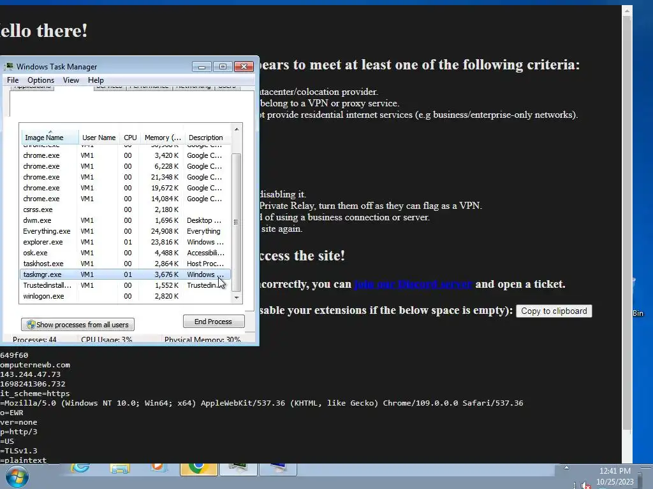The width and height of the screenshot is (653, 489).
Task: Click Show processes from all users
Action: pos(77,324)
